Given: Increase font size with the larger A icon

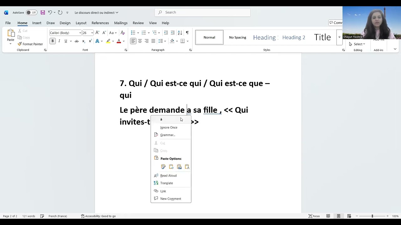Looking at the screenshot, I should [97, 32].
